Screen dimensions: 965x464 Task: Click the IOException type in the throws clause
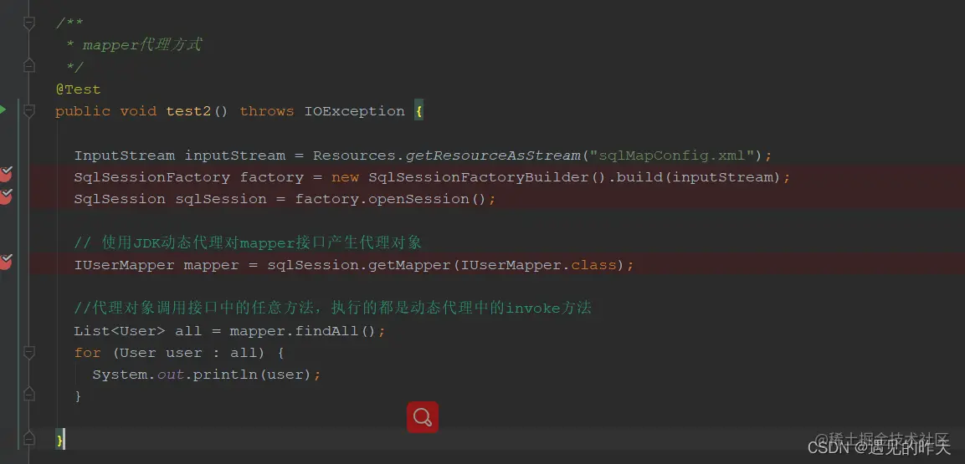click(355, 111)
